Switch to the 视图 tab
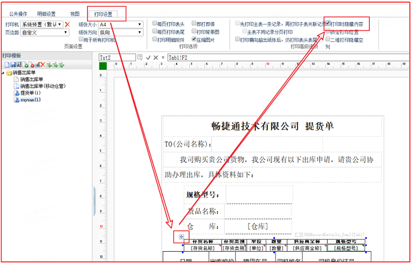Screen dimensions: 412x264 75,14
